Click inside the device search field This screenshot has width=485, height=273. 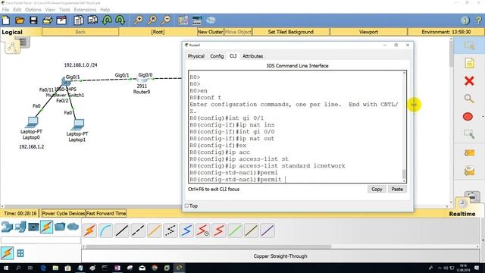click(41, 240)
